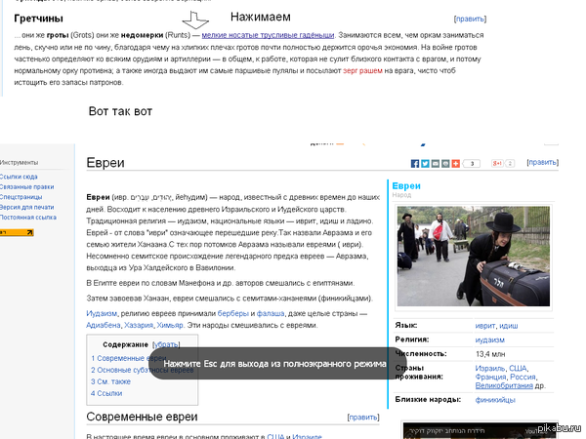Share the page on Twitter
The height and width of the screenshot is (439, 586).
[x=425, y=164]
